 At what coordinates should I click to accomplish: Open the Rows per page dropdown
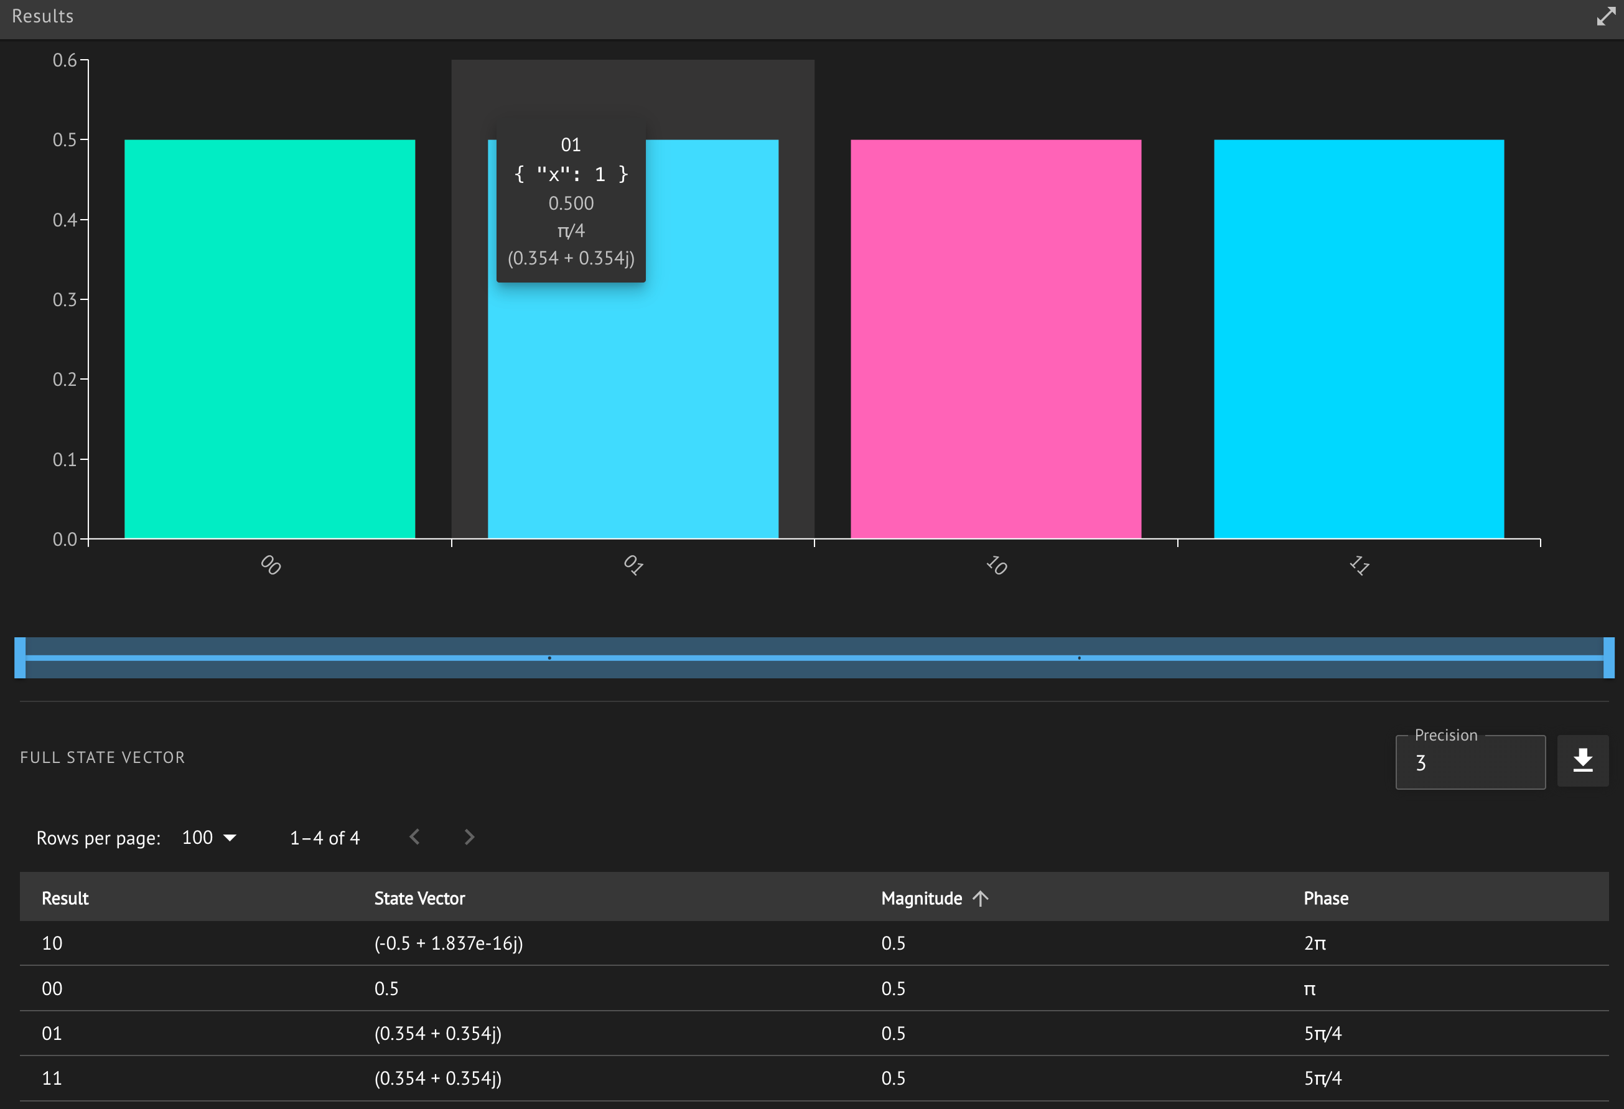click(x=209, y=838)
